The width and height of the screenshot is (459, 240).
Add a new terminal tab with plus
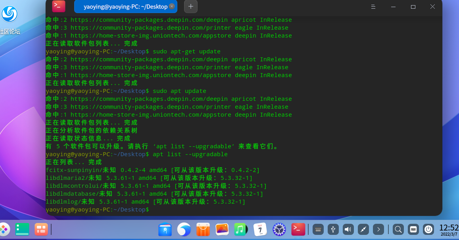pos(190,6)
